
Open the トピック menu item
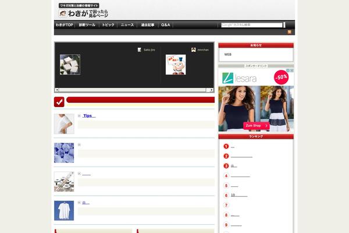[x=108, y=25]
